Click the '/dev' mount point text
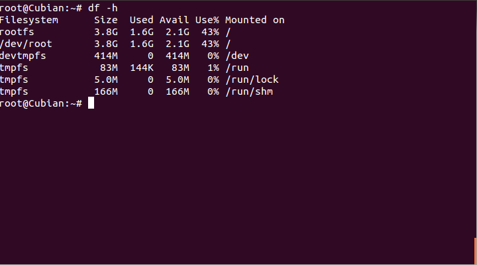The width and height of the screenshot is (477, 265). [x=237, y=56]
